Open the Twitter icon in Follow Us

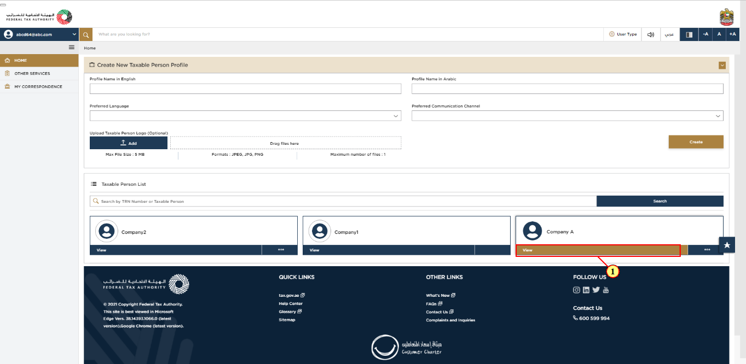point(596,290)
